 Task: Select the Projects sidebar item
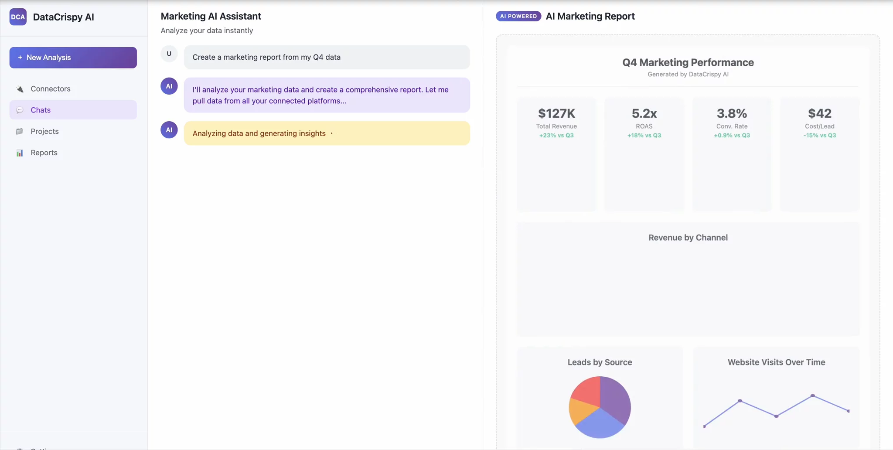(x=44, y=132)
